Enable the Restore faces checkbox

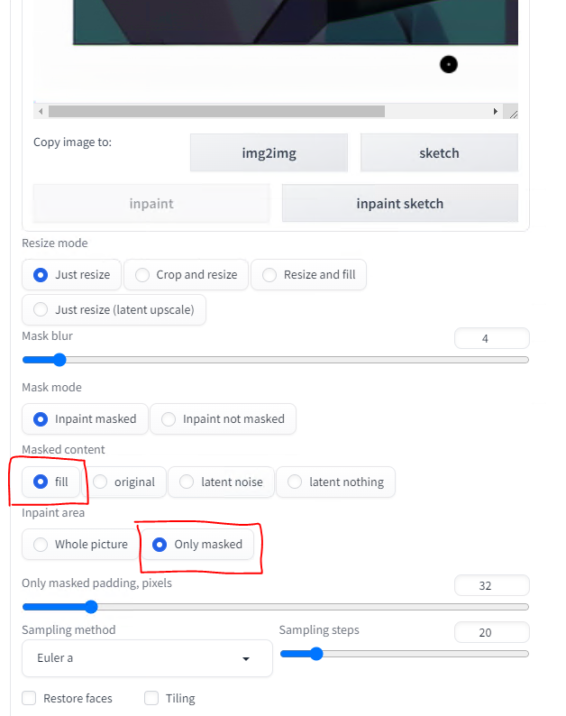point(29,698)
